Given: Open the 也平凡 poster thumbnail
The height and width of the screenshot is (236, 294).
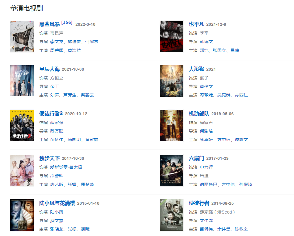Looking at the screenshot, I should [171, 36].
